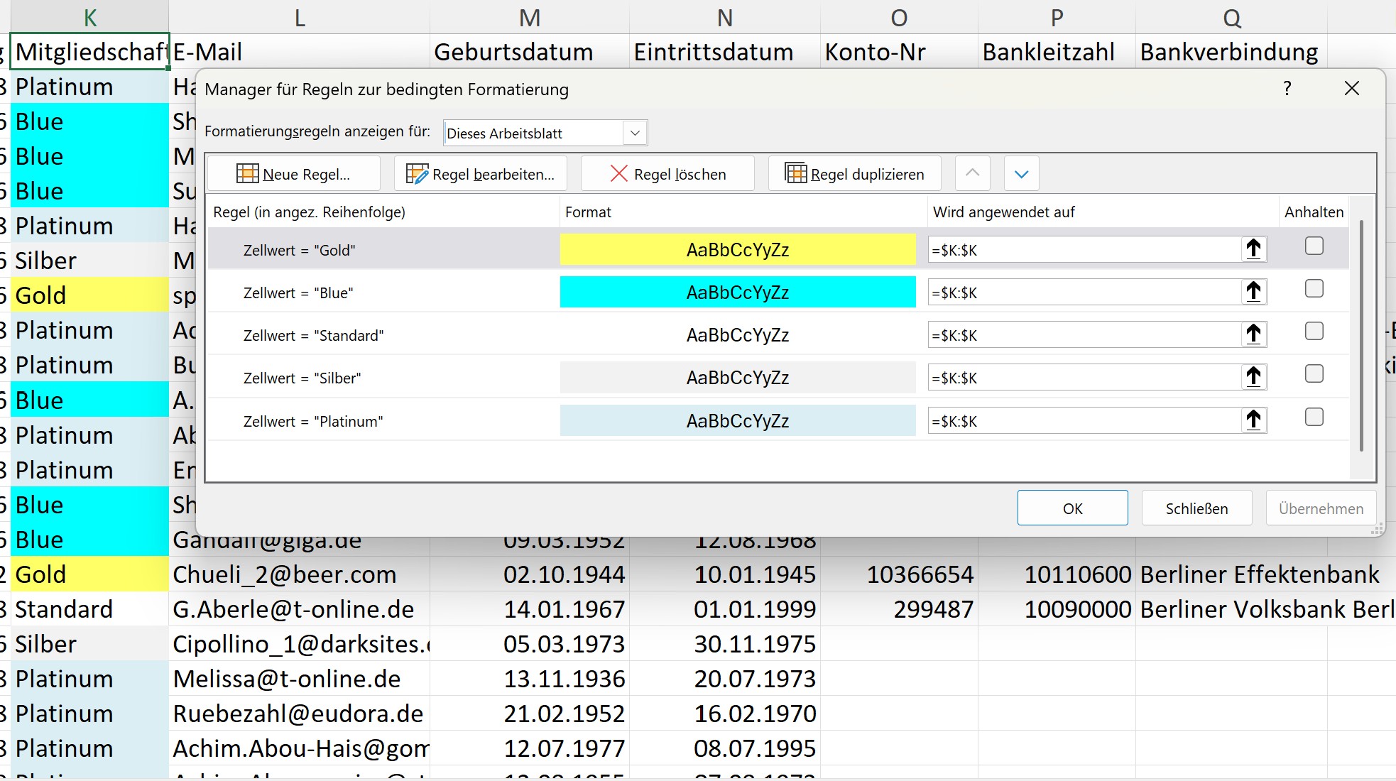Image resolution: width=1396 pixels, height=781 pixels.
Task: Open Regel bearbeiten editor
Action: pos(480,174)
